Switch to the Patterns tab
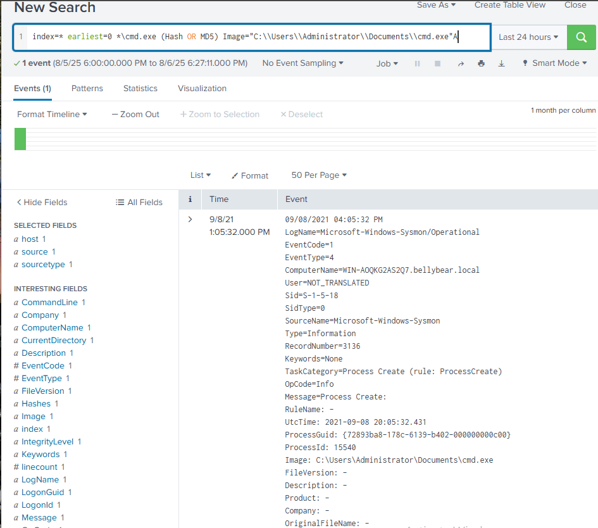The height and width of the screenshot is (528, 598). pos(87,89)
